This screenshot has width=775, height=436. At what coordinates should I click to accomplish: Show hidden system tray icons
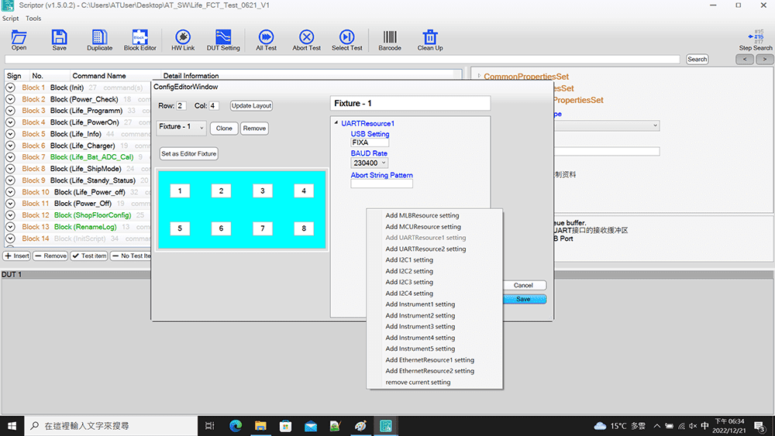pyautogui.click(x=657, y=426)
